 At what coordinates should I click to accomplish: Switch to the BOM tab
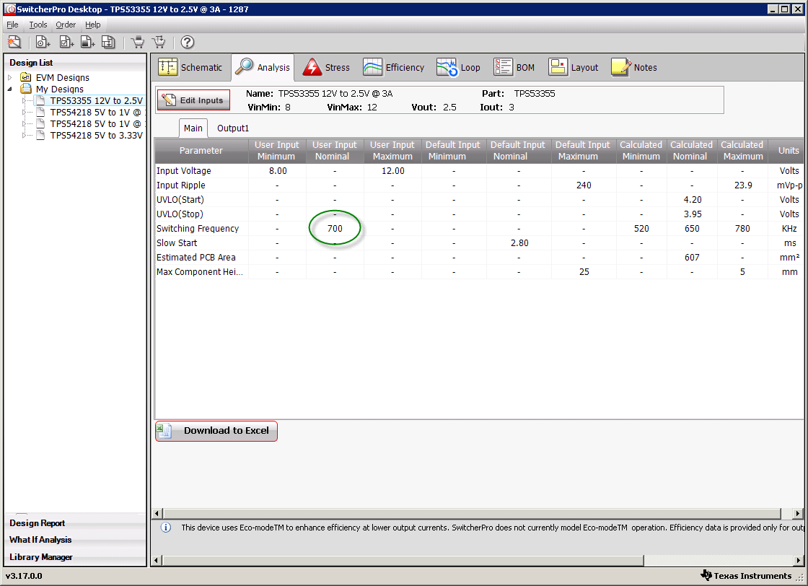514,68
